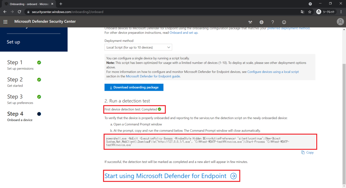Open the help question mark icon

click(x=273, y=22)
